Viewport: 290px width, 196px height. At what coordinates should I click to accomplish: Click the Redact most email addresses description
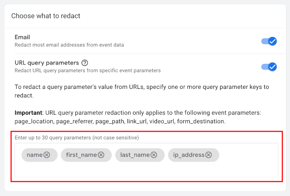(69, 45)
